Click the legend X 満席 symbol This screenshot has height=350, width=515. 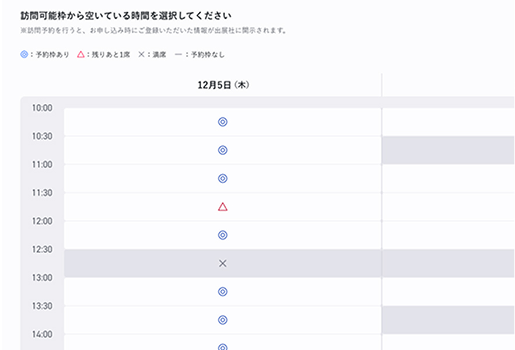click(141, 54)
